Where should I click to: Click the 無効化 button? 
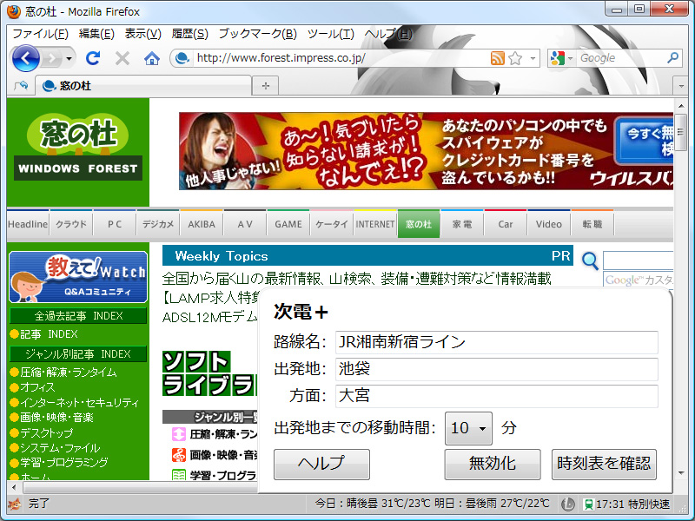pyautogui.click(x=493, y=464)
